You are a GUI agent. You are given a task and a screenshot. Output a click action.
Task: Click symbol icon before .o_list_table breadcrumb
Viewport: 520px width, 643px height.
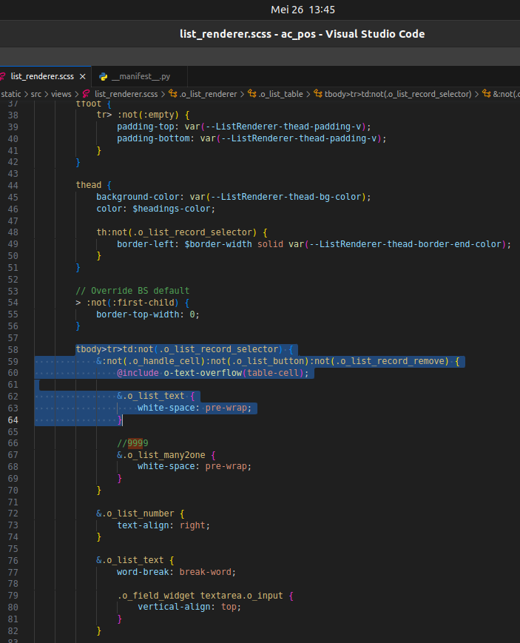(x=252, y=94)
